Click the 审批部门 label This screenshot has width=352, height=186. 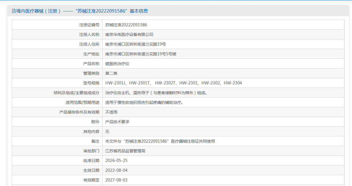tap(91, 151)
